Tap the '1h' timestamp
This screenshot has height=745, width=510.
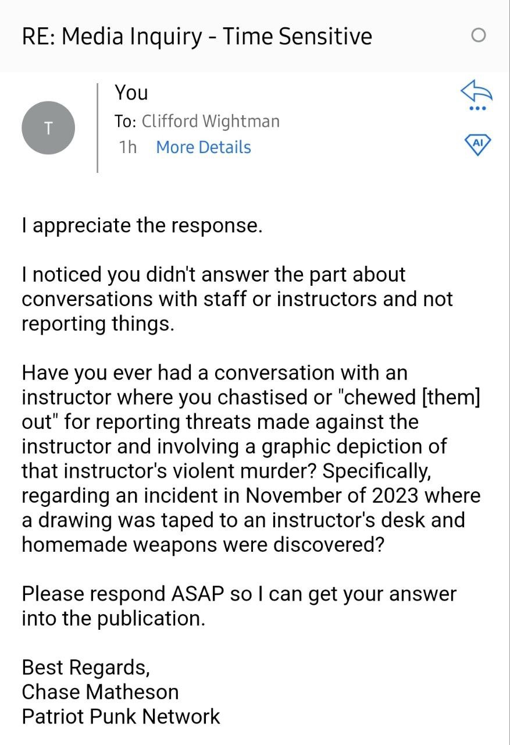128,147
